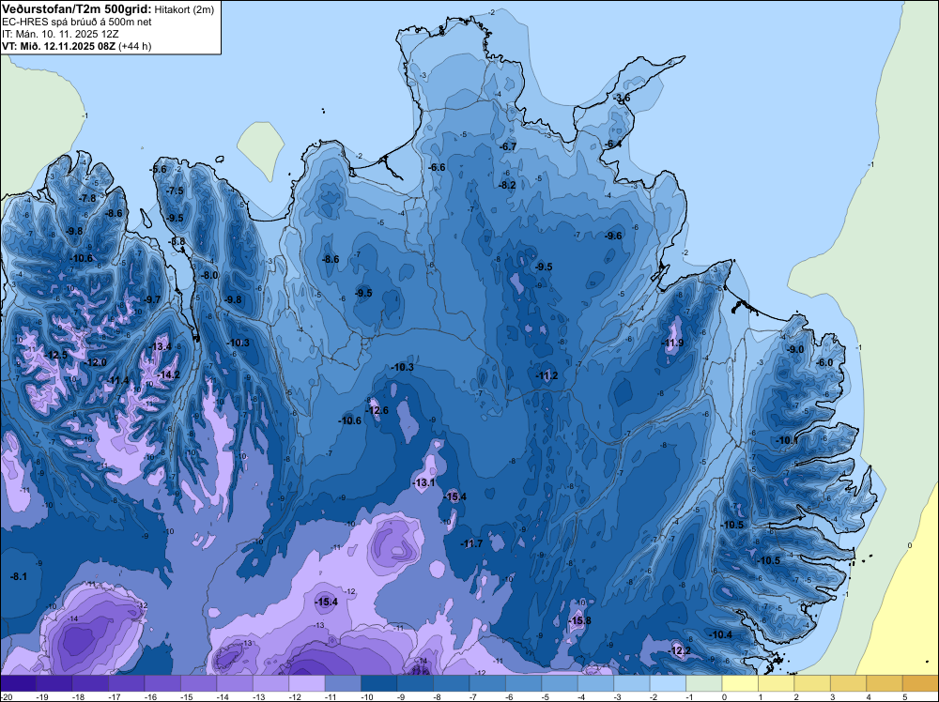This screenshot has height=702, width=939.
Task: Click the -6.0 temperature label
Action: tap(825, 362)
